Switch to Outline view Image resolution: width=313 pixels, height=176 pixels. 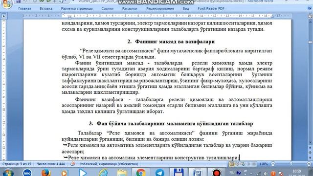click(x=248, y=164)
